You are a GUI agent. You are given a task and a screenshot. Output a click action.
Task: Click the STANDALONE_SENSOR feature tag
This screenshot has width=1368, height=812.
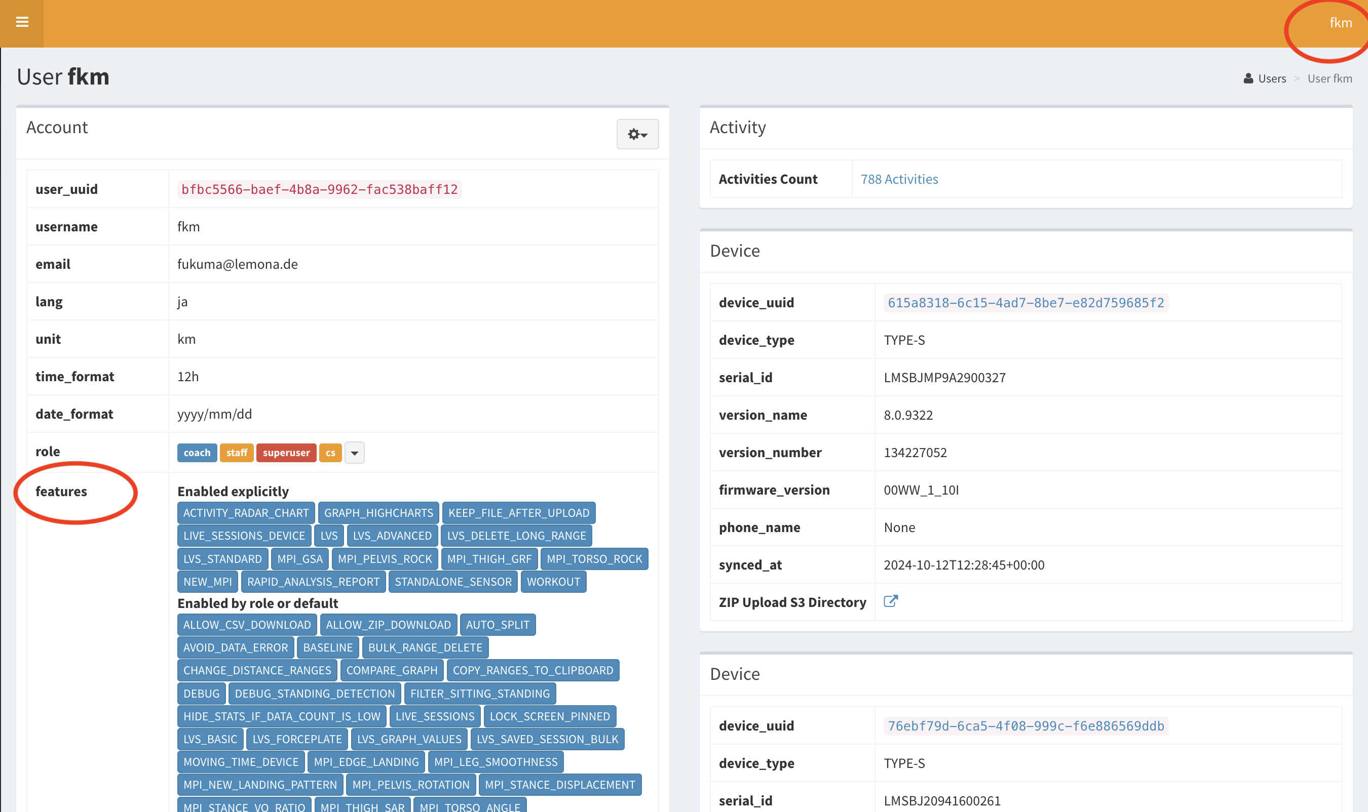[x=453, y=582]
